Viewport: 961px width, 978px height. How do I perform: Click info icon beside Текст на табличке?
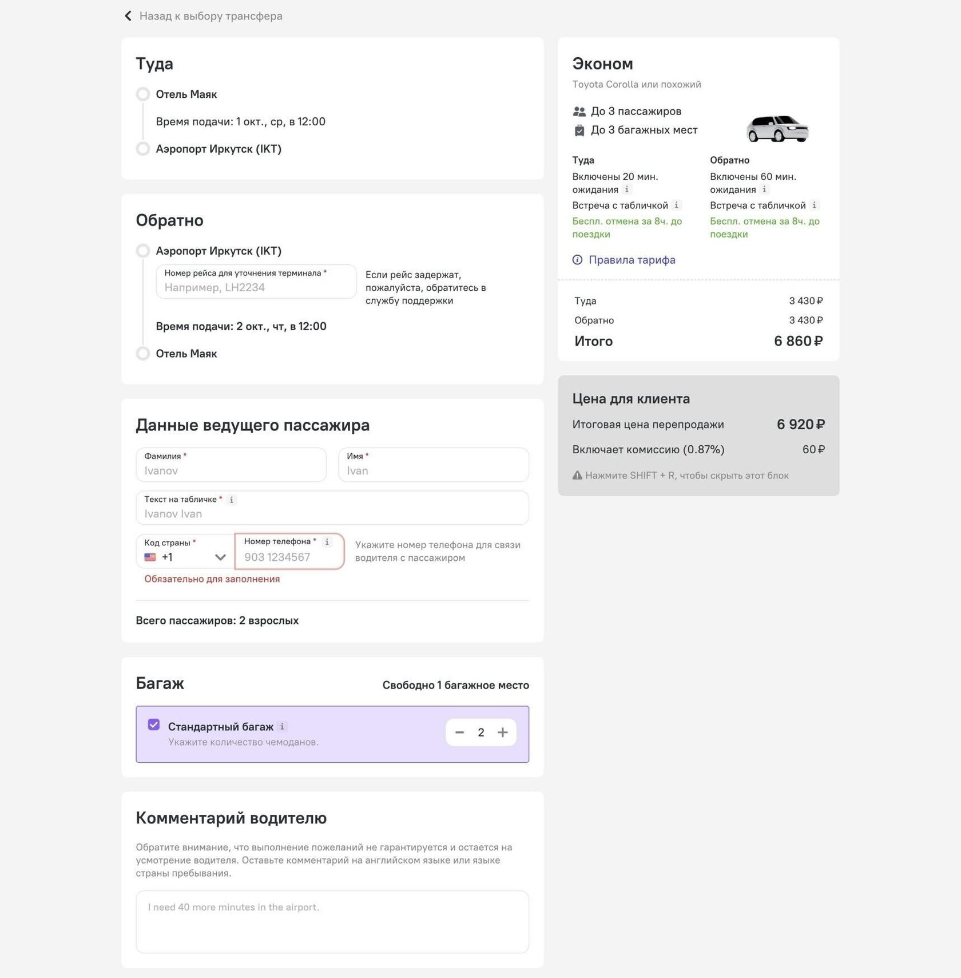coord(232,500)
